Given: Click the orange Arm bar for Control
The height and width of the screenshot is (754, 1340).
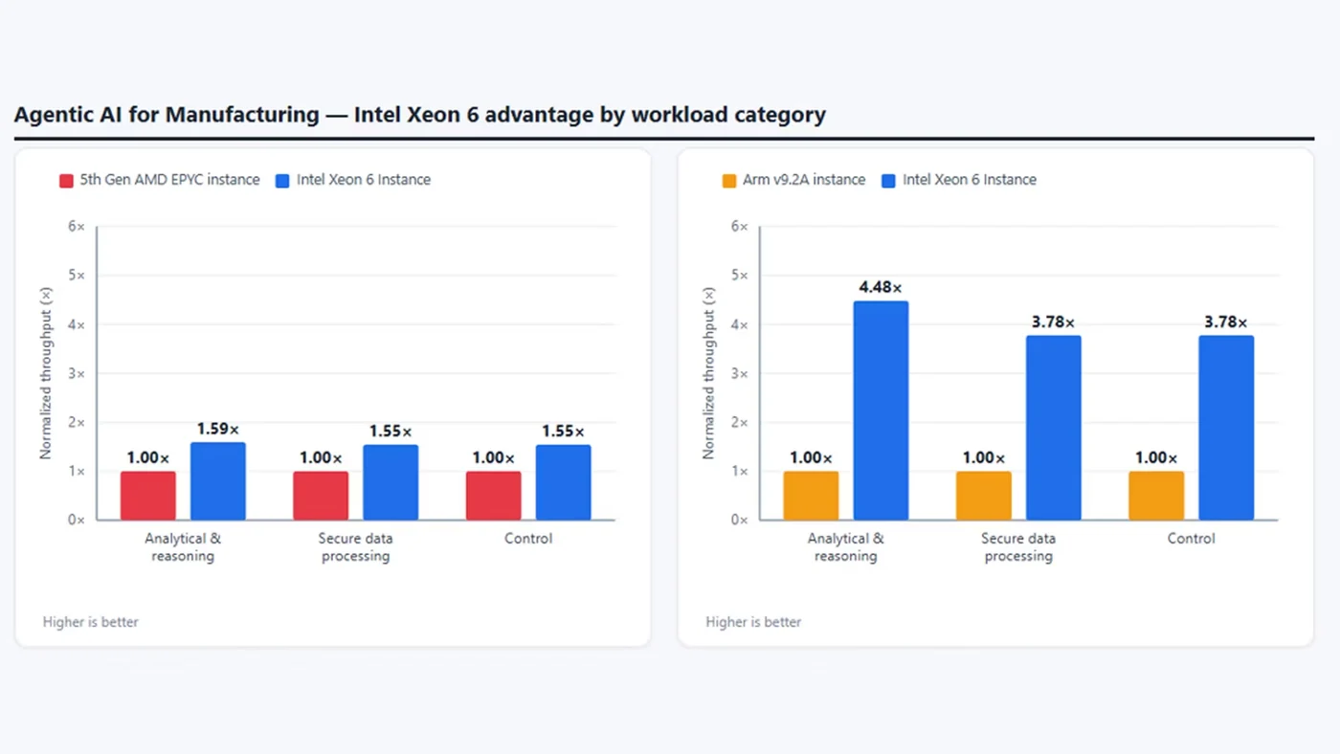Looking at the screenshot, I should [1156, 496].
